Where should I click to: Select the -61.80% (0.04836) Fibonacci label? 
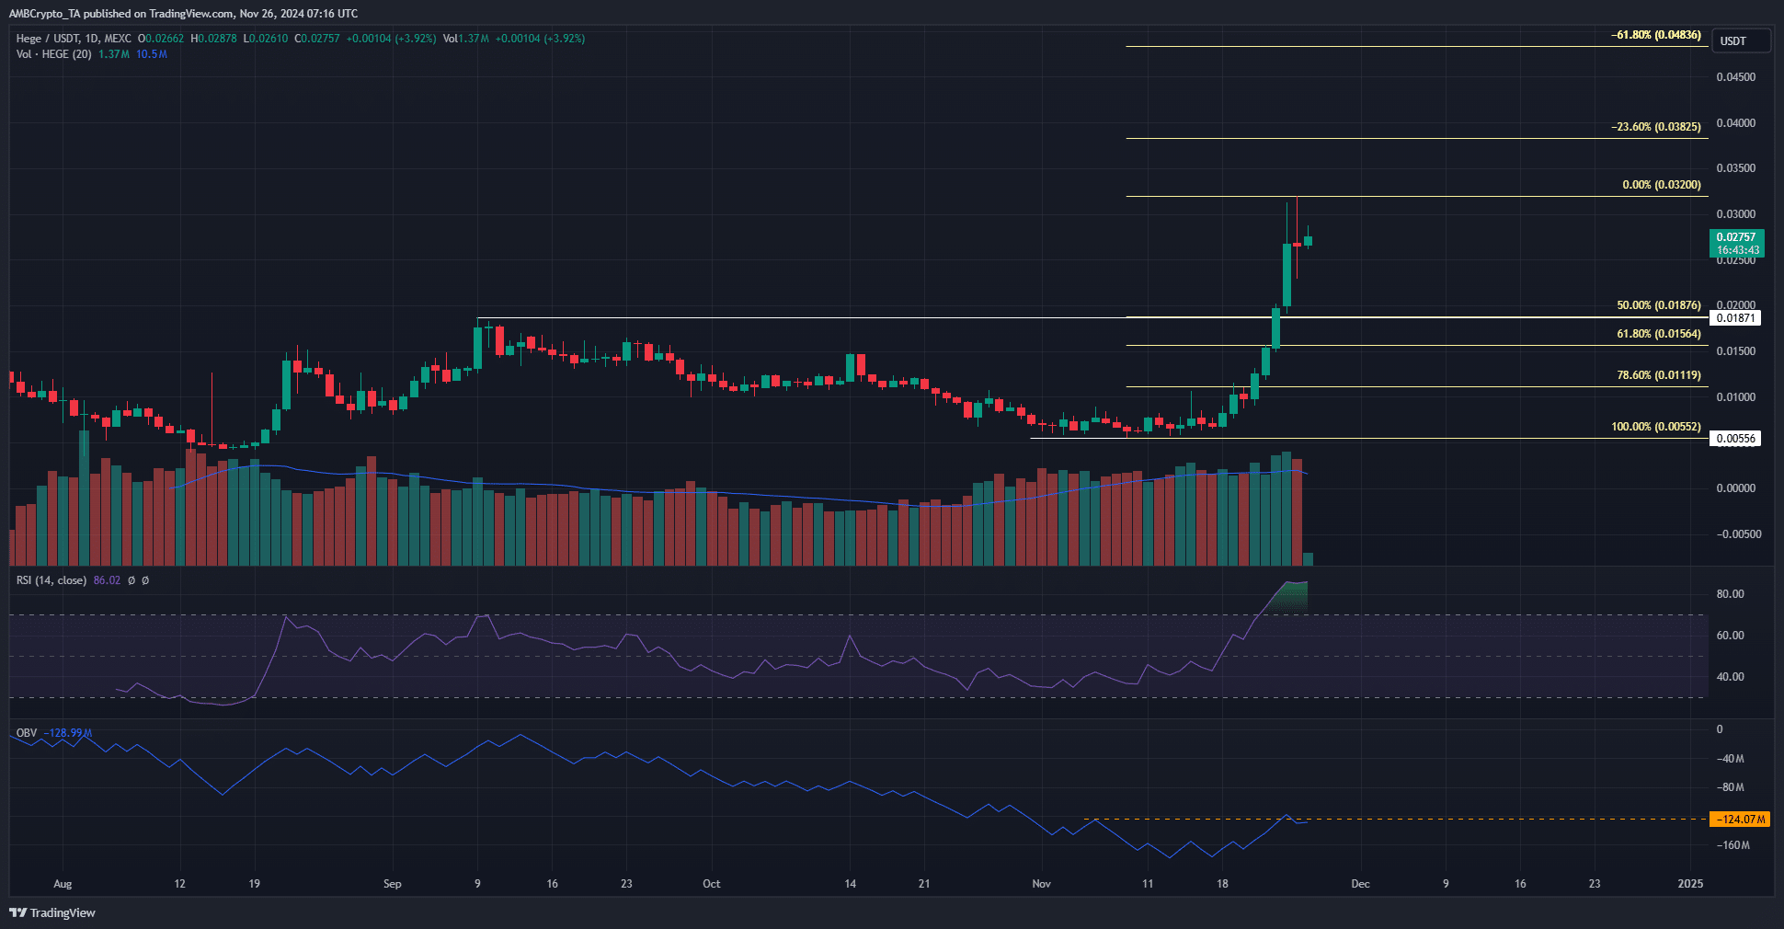[1656, 35]
